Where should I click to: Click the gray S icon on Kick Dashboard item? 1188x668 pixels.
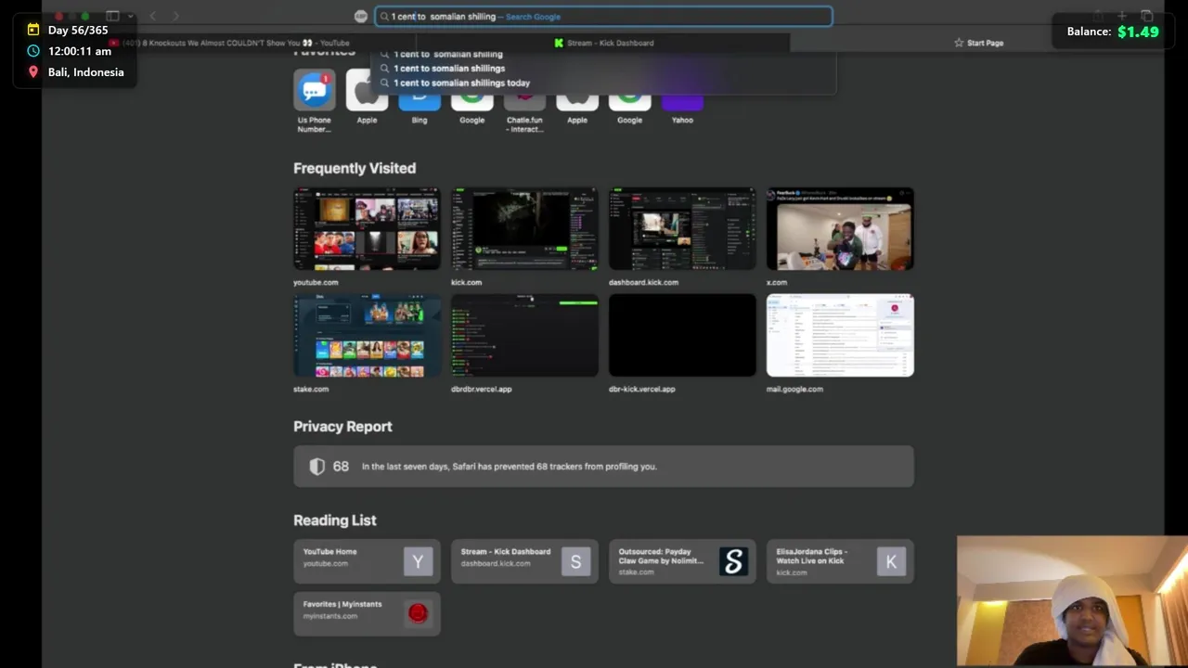575,561
